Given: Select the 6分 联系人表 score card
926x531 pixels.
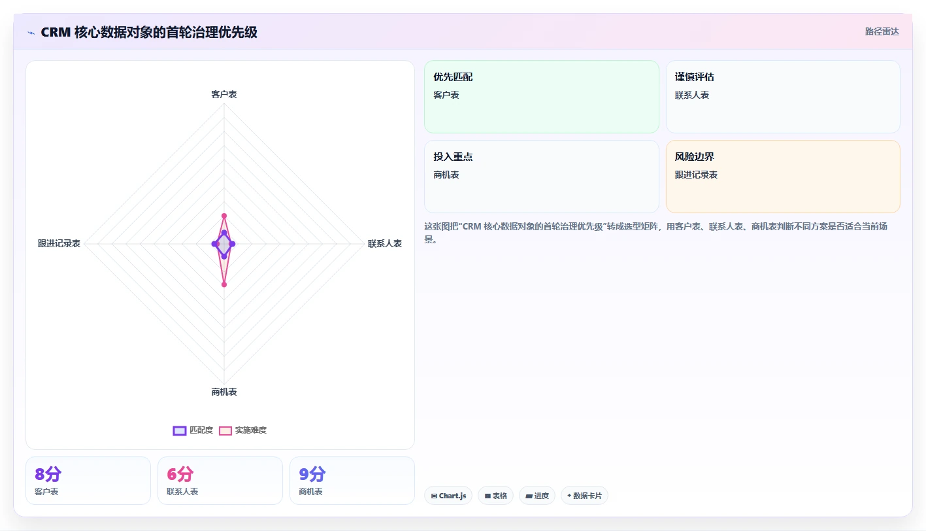Looking at the screenshot, I should pos(220,481).
